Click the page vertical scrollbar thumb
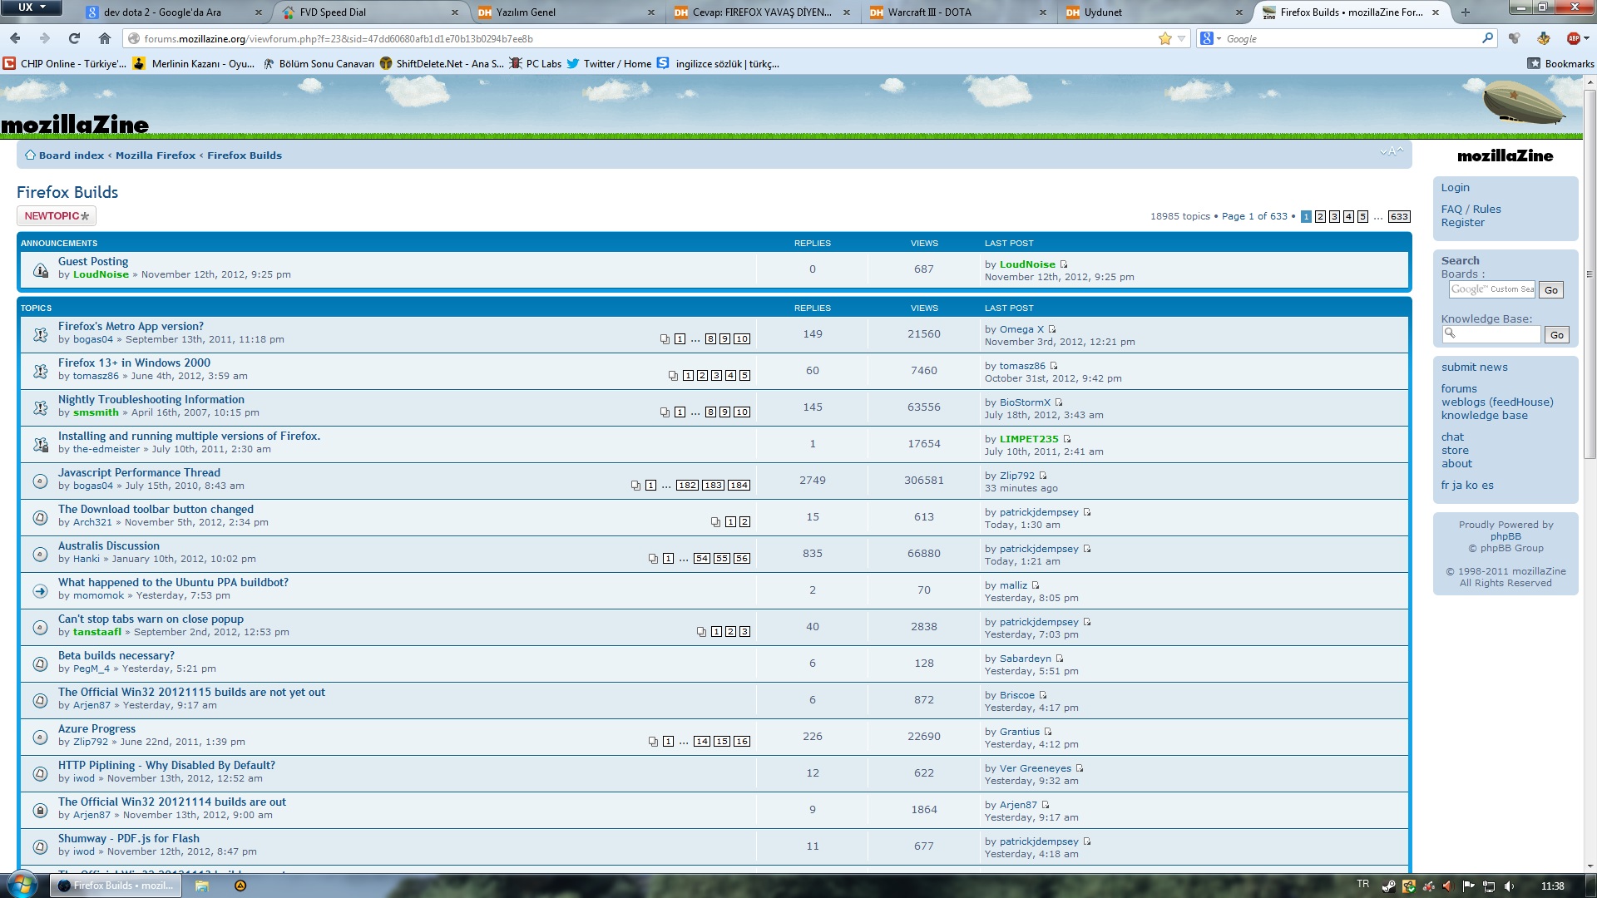 1590,274
